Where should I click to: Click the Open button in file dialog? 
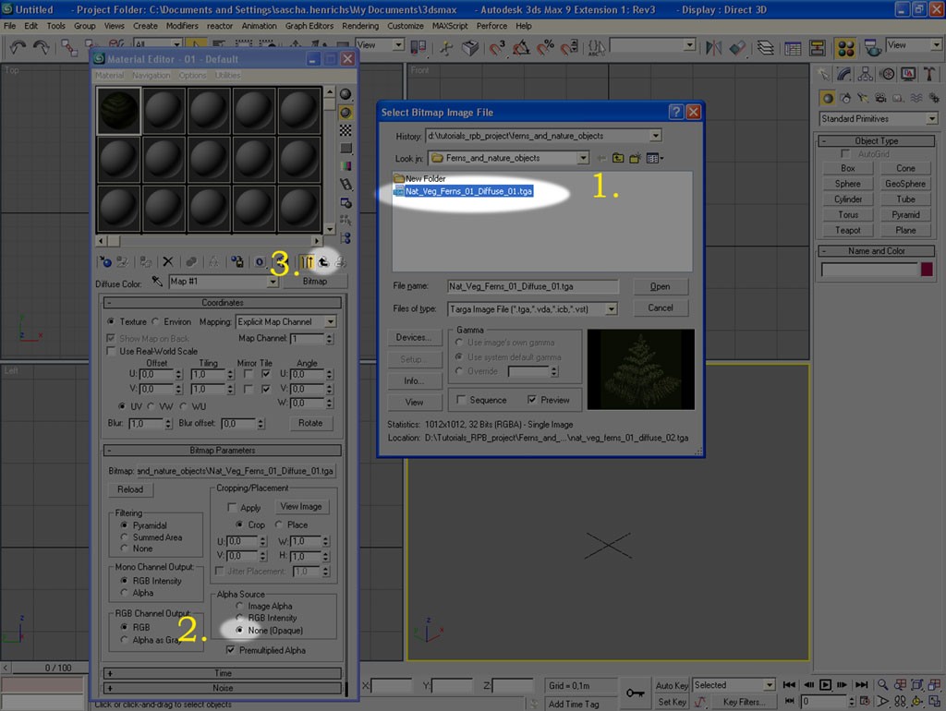(660, 286)
